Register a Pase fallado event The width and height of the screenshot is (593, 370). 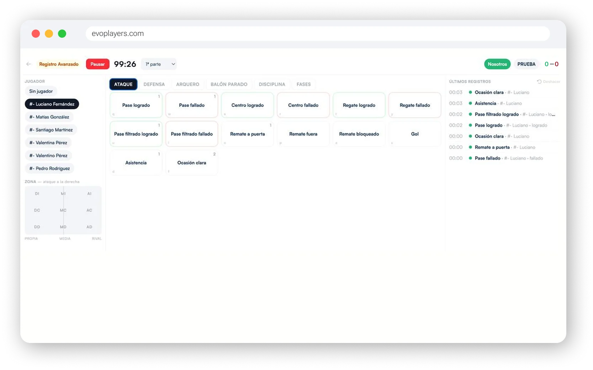192,105
